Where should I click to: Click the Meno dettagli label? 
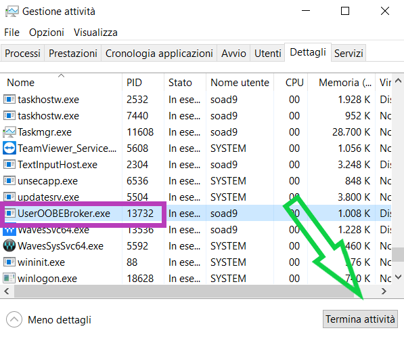[60, 319]
